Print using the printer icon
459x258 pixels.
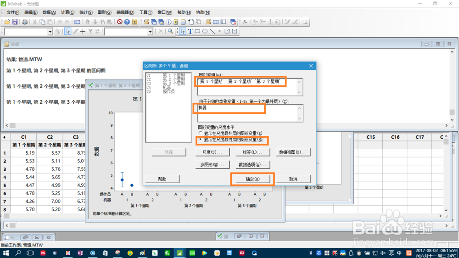25,22
